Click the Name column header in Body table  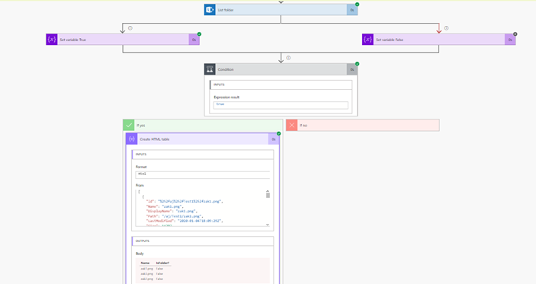pyautogui.click(x=146, y=263)
